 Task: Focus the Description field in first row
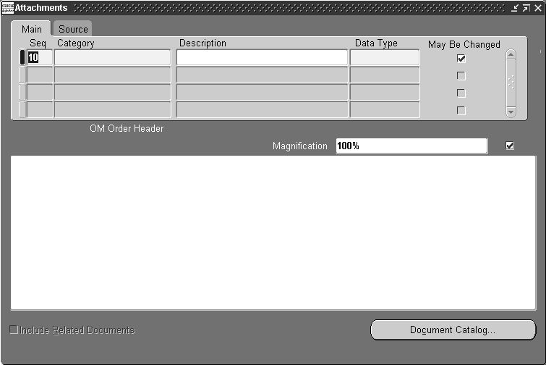click(x=262, y=57)
